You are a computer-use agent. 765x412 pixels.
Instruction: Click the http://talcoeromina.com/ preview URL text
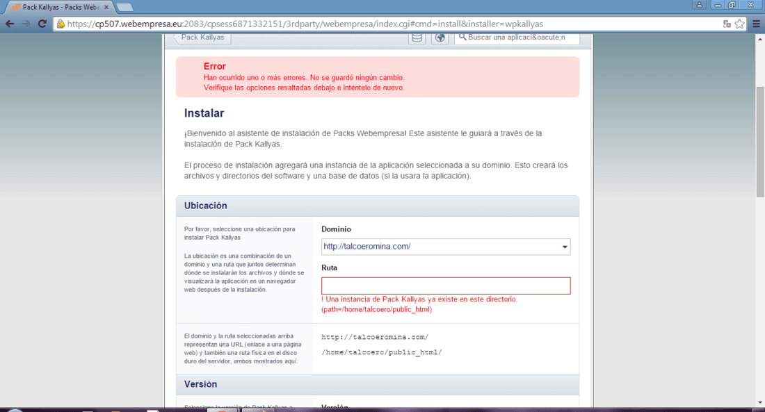pos(375,337)
